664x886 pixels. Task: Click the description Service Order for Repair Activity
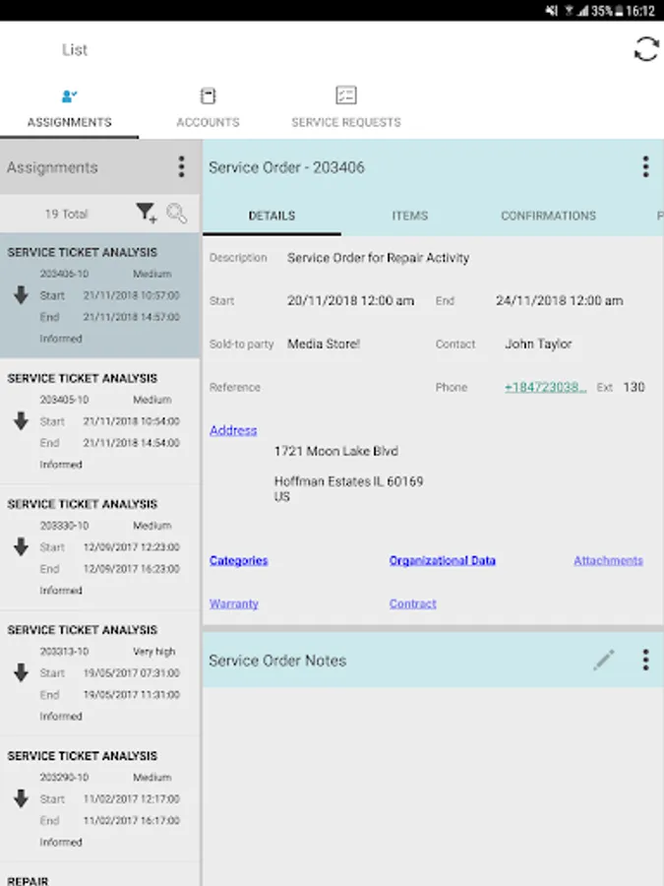[379, 258]
